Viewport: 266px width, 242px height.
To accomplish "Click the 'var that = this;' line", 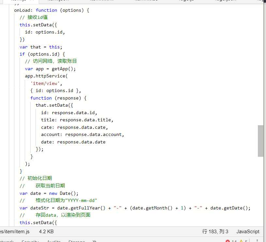I will point(41,47).
